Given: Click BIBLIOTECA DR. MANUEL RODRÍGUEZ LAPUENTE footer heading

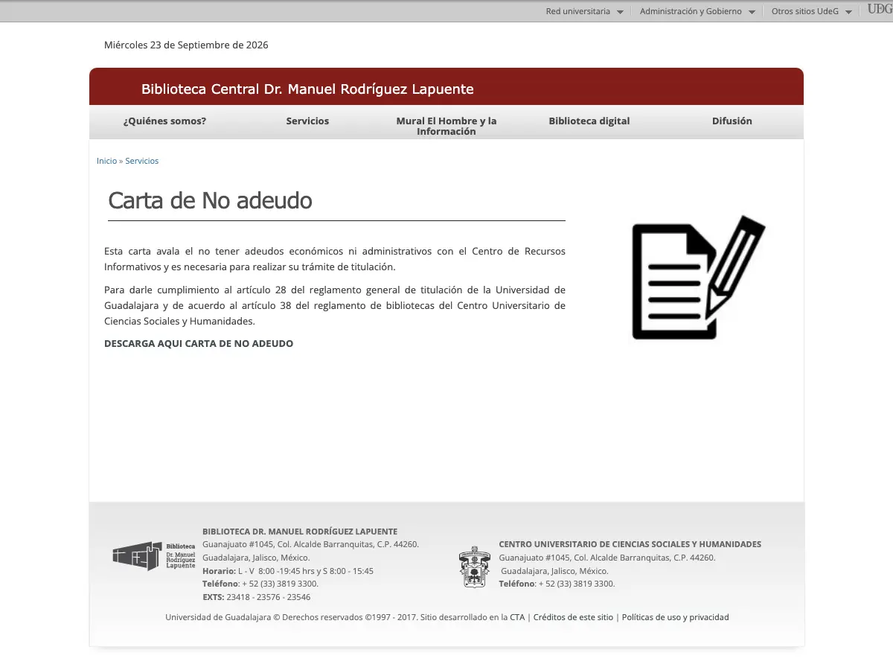Looking at the screenshot, I should click(300, 532).
